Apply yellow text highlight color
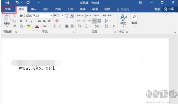Viewport: 178px width, 104px height. 29,26
